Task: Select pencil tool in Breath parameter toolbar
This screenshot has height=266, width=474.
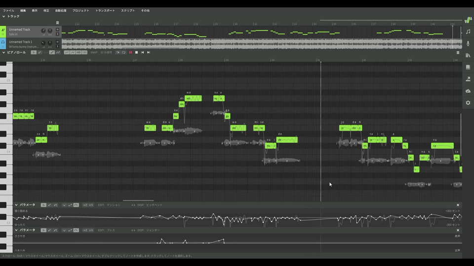Action: click(x=49, y=230)
